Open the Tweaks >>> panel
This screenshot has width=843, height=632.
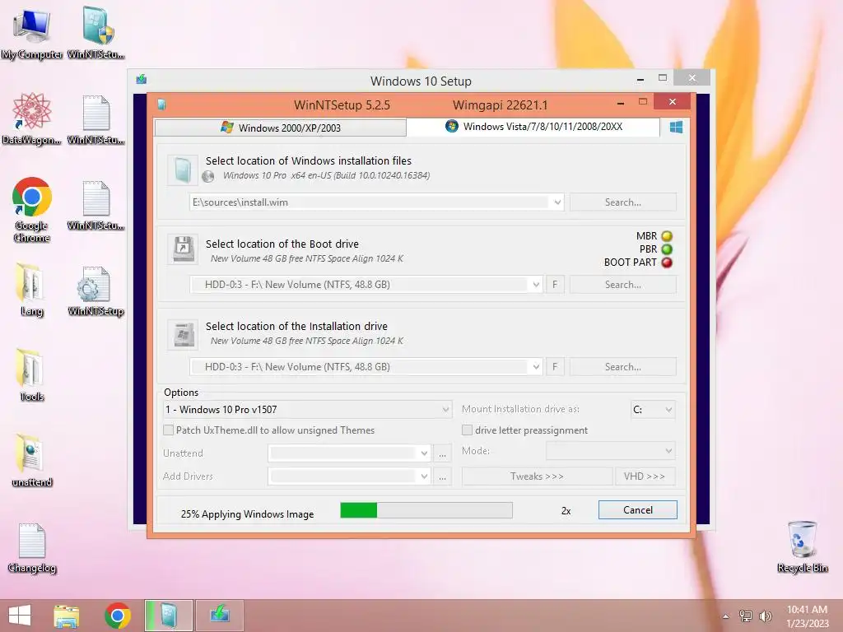point(537,476)
